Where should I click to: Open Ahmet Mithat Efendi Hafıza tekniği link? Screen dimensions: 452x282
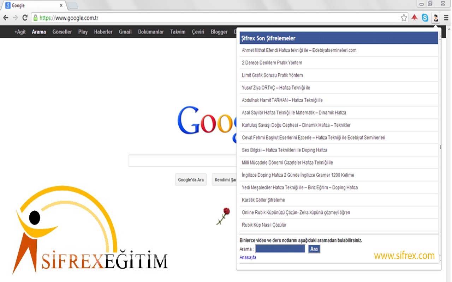[299, 50]
